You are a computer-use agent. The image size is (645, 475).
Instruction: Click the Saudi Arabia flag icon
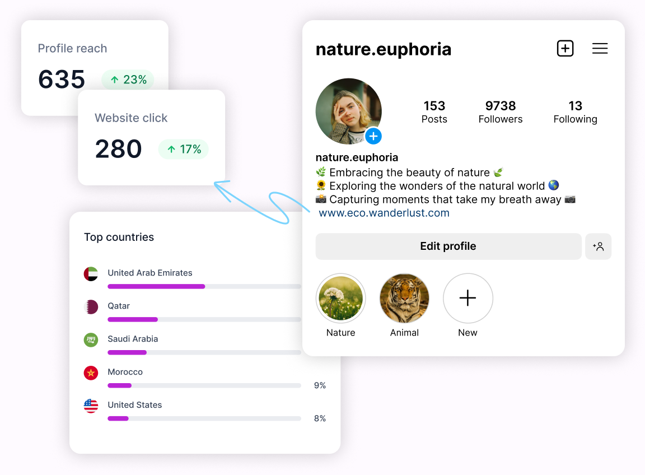click(x=91, y=340)
